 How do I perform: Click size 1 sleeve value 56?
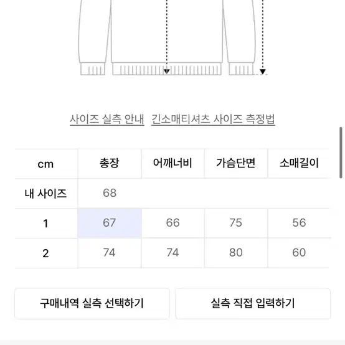click(x=300, y=223)
